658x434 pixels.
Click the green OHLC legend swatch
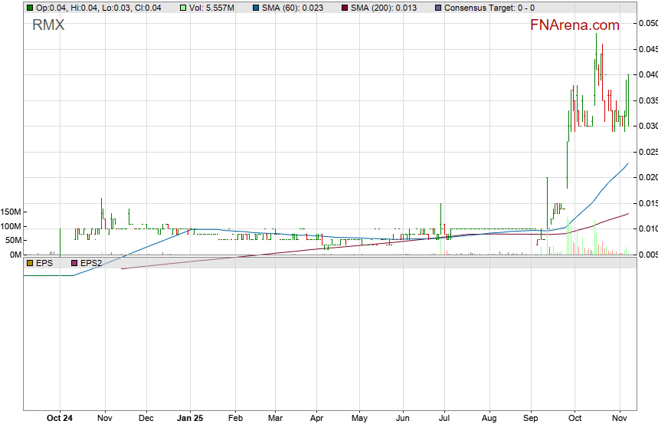30,8
